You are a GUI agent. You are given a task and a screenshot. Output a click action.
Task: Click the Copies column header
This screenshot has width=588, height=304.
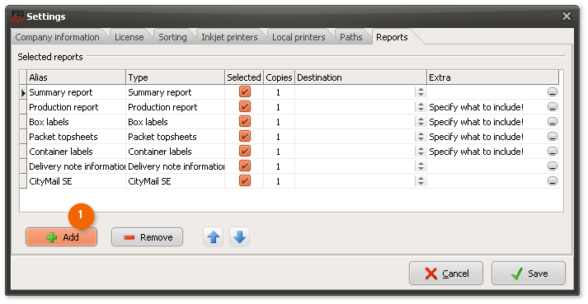coord(279,77)
